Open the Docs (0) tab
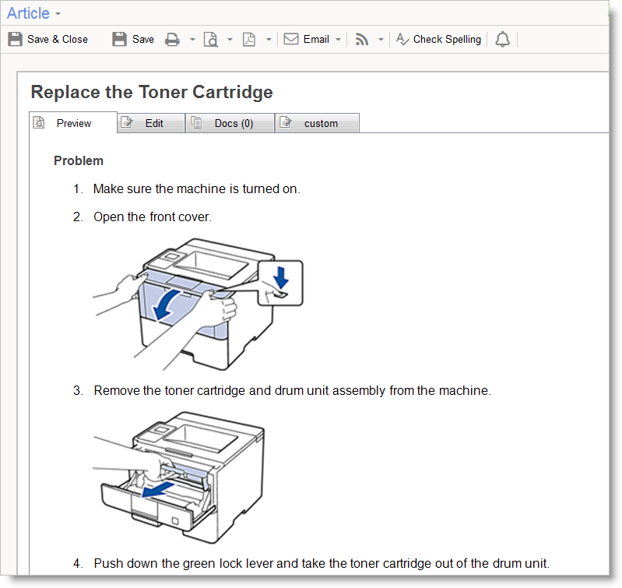This screenshot has width=622, height=588. [x=233, y=123]
